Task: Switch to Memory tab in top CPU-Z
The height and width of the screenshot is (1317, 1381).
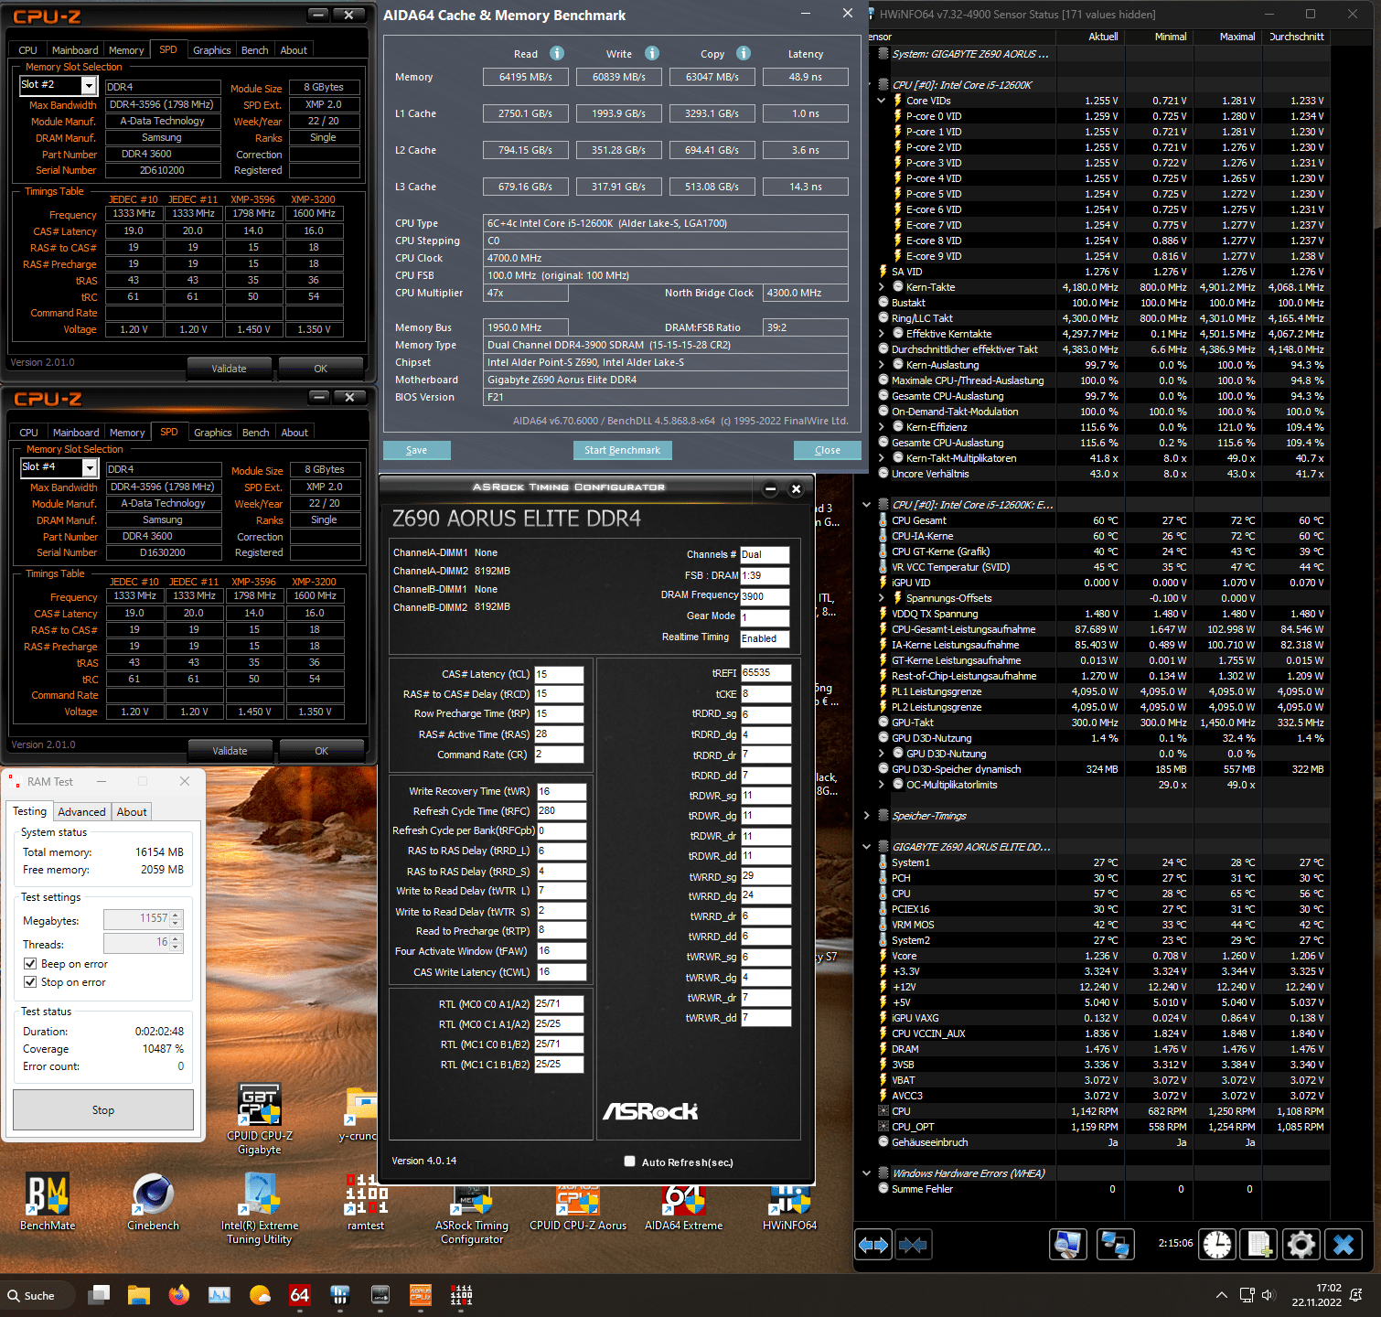Action: (126, 50)
